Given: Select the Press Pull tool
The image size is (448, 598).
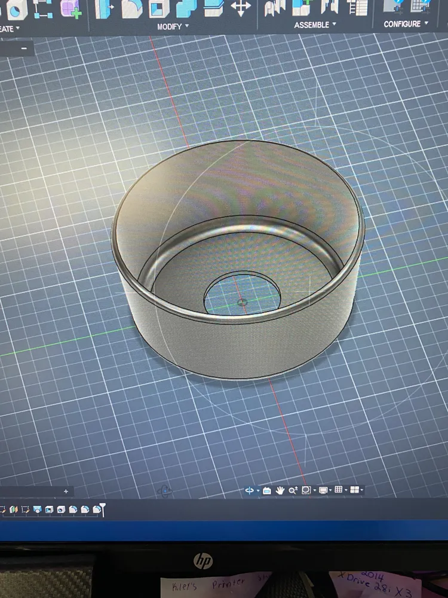Looking at the screenshot, I should click(x=104, y=9).
